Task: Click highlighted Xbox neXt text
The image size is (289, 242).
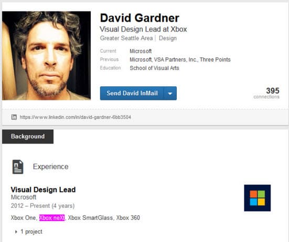Action: pyautogui.click(x=52, y=218)
